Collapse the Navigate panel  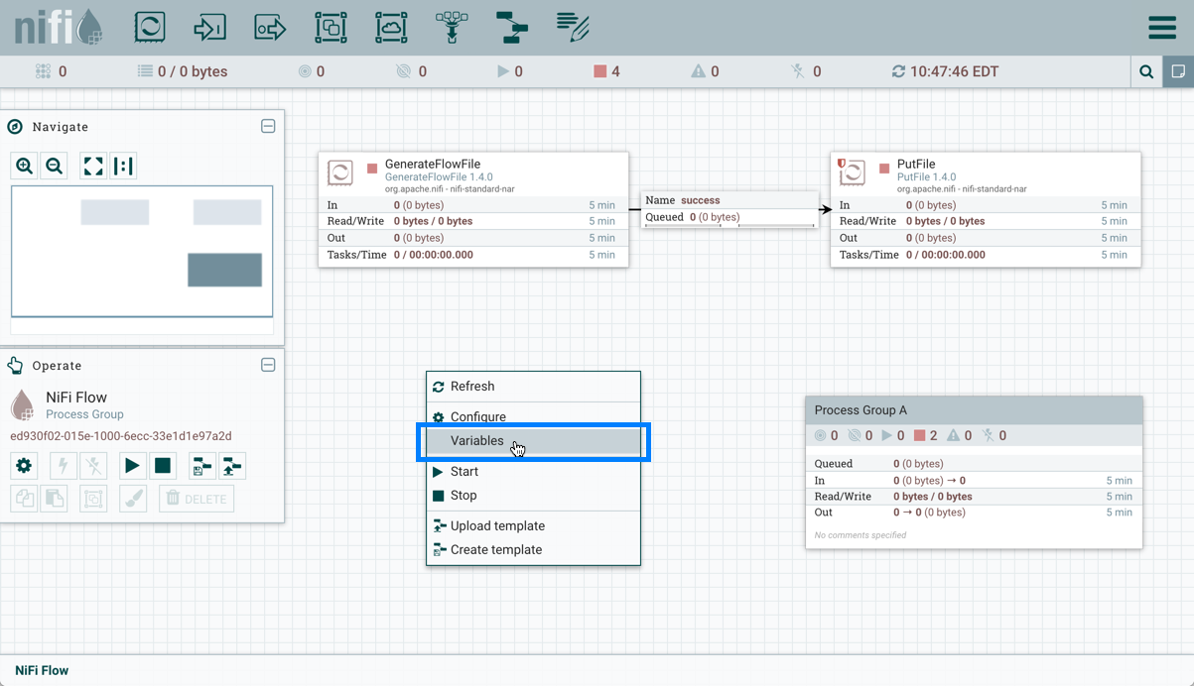(x=268, y=127)
